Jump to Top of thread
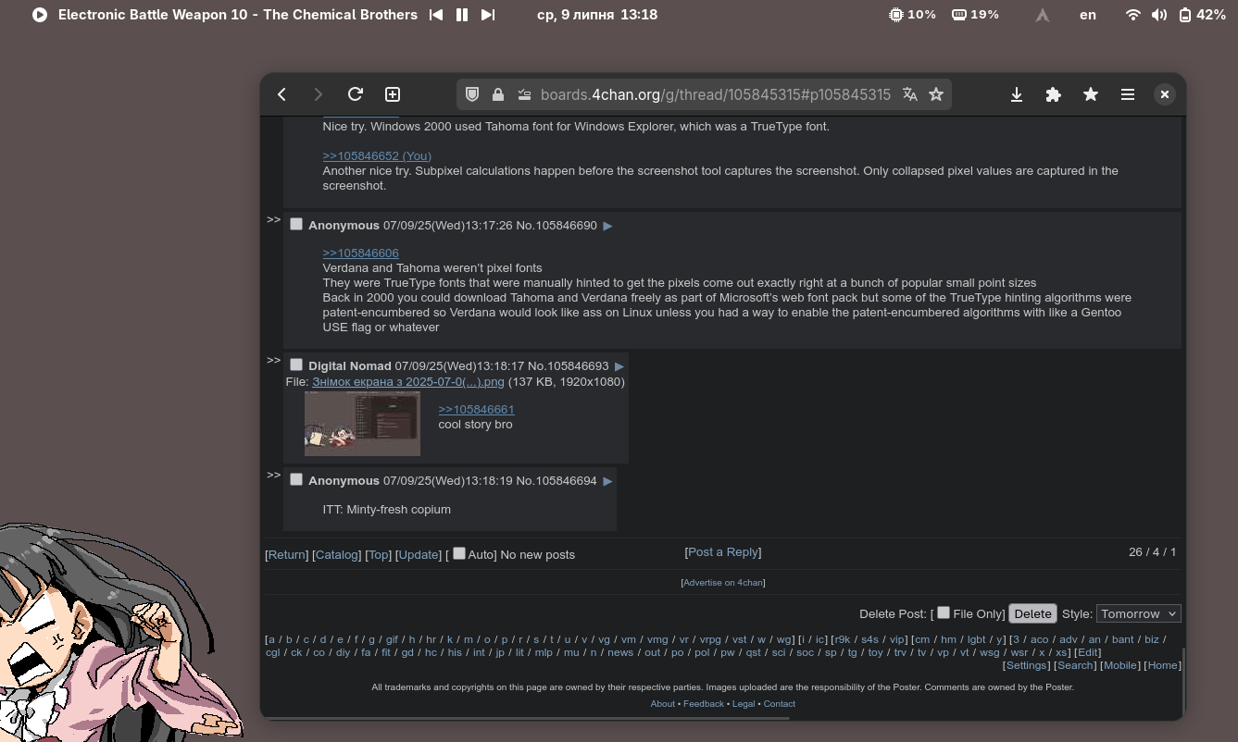This screenshot has height=742, width=1238. [x=379, y=554]
